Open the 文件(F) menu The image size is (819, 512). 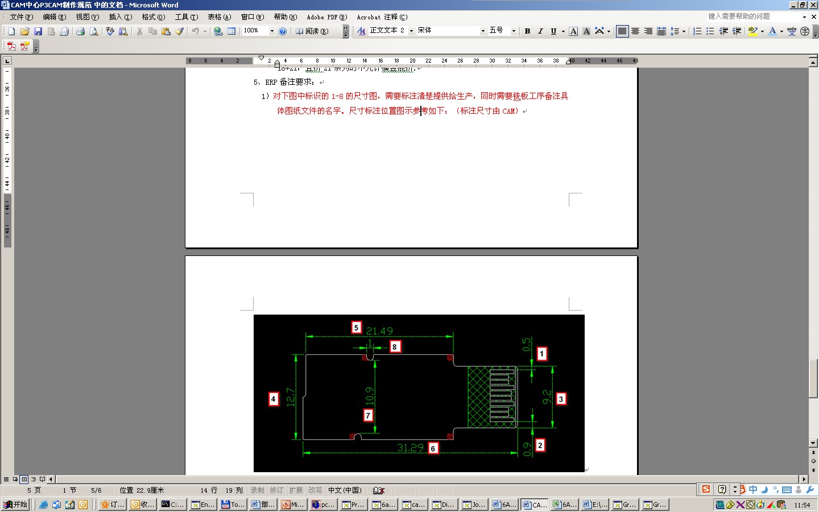tap(22, 17)
